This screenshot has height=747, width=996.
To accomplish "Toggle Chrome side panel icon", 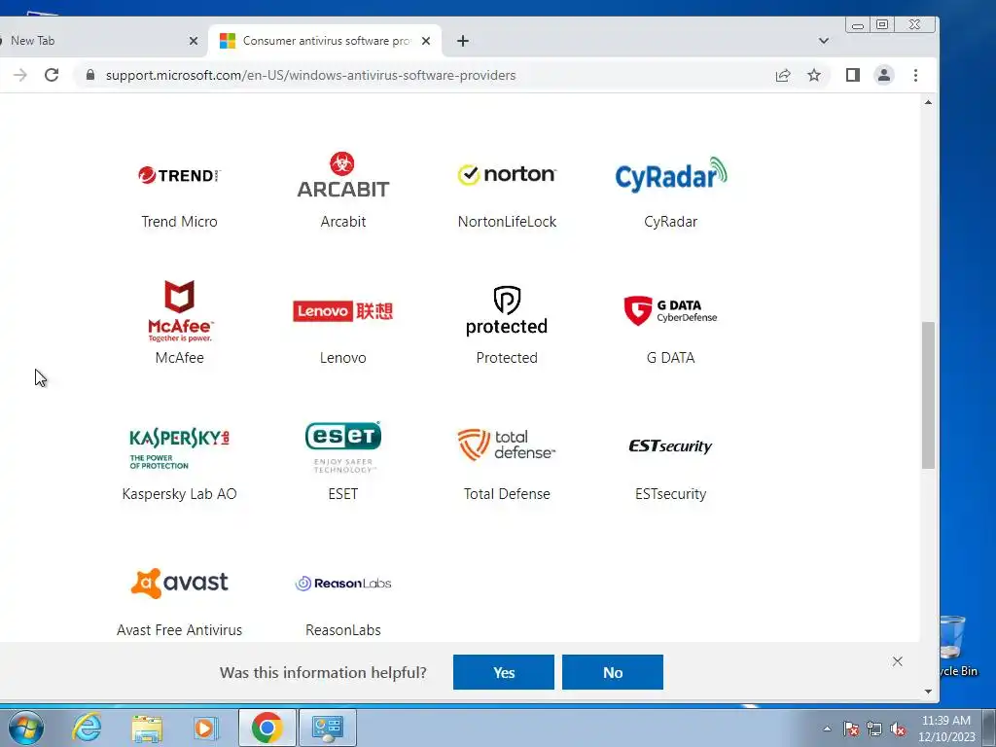I will (852, 75).
